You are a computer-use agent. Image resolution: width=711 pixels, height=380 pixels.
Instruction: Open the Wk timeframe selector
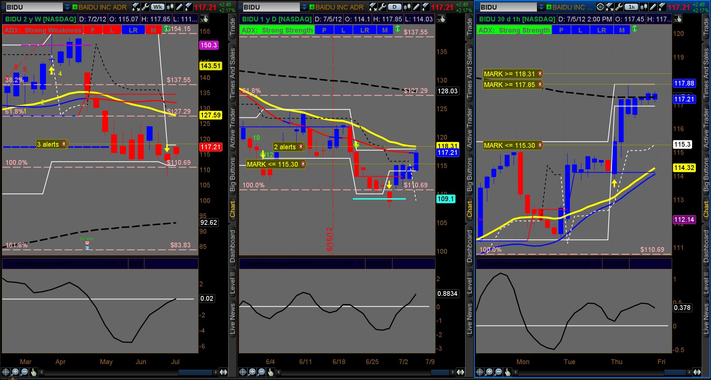click(x=158, y=7)
